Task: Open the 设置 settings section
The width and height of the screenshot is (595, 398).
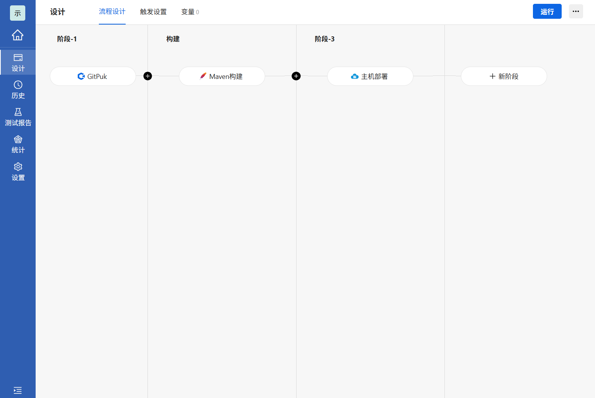Action: [18, 172]
